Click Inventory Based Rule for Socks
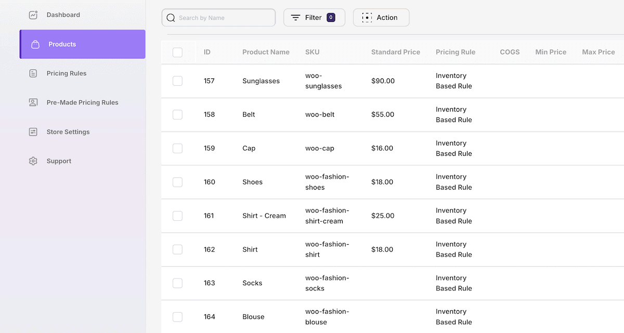This screenshot has width=624, height=333. click(454, 283)
